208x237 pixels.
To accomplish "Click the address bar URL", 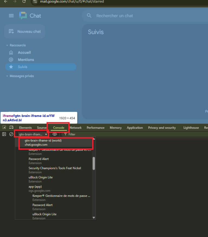I will point(72,2).
